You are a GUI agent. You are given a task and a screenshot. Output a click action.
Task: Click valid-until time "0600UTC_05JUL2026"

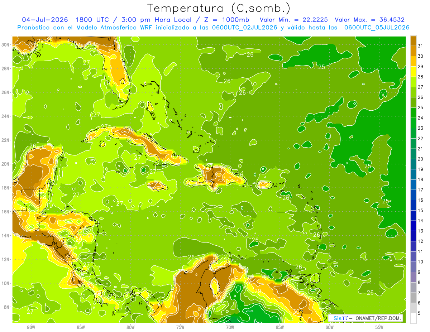pyautogui.click(x=377, y=28)
